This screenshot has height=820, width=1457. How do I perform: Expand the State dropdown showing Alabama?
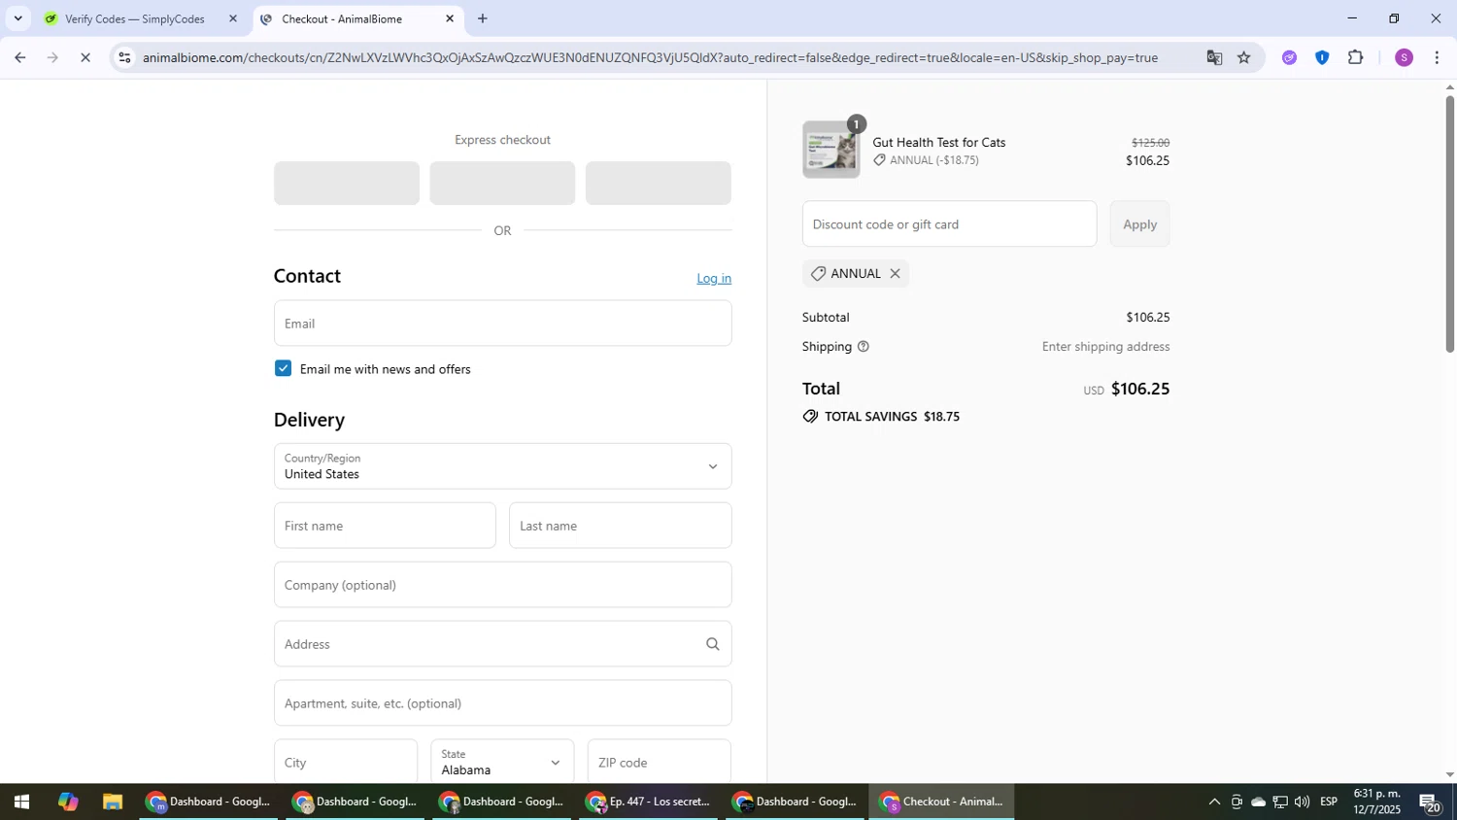coord(502,762)
